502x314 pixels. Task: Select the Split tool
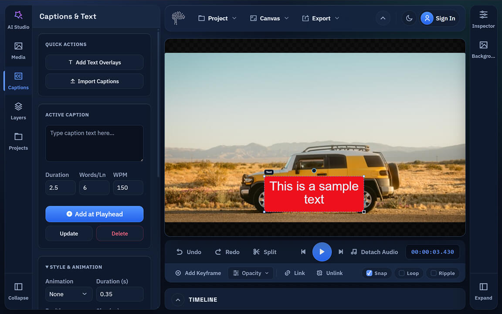(265, 252)
